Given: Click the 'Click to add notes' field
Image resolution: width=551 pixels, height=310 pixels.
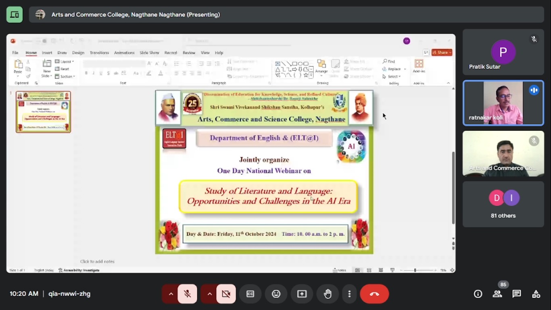Looking at the screenshot, I should pos(97,262).
